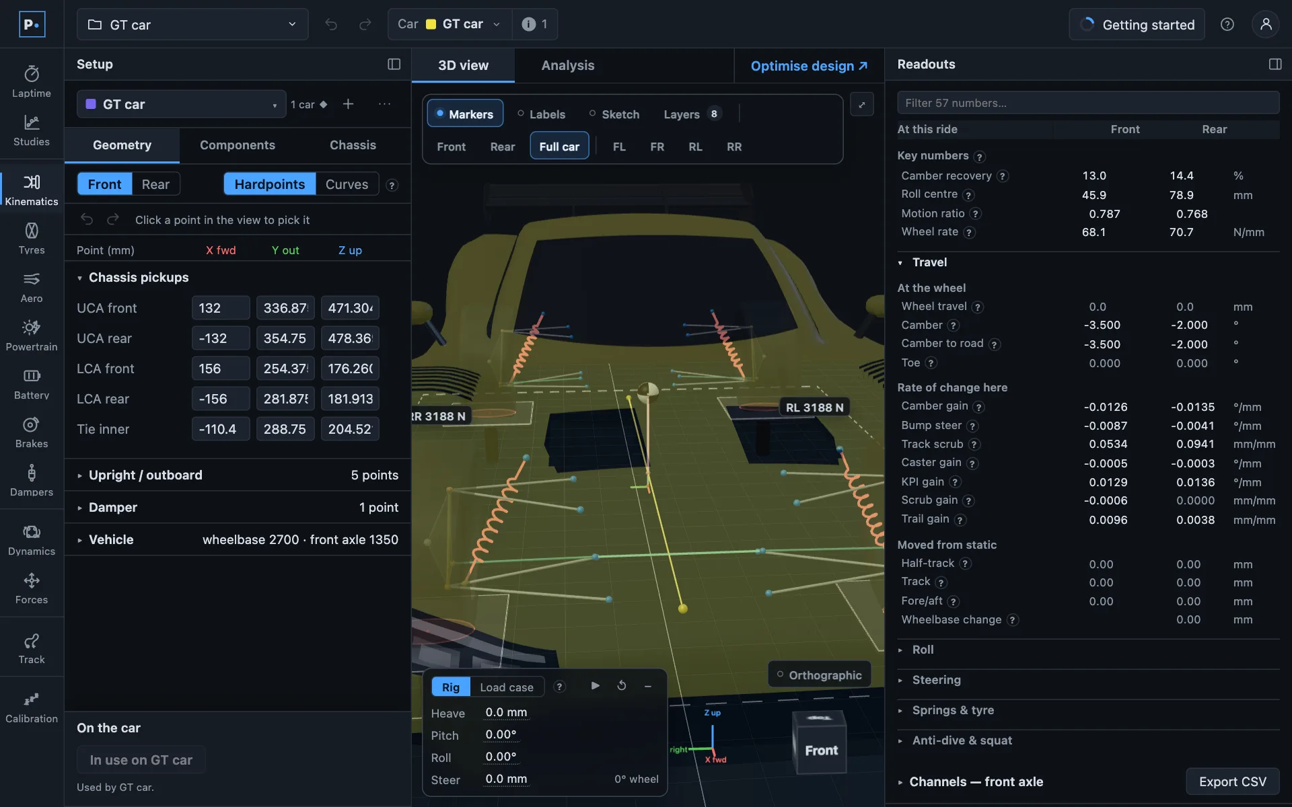Switch the rig panel to Load case
This screenshot has height=807, width=1292.
coord(507,687)
